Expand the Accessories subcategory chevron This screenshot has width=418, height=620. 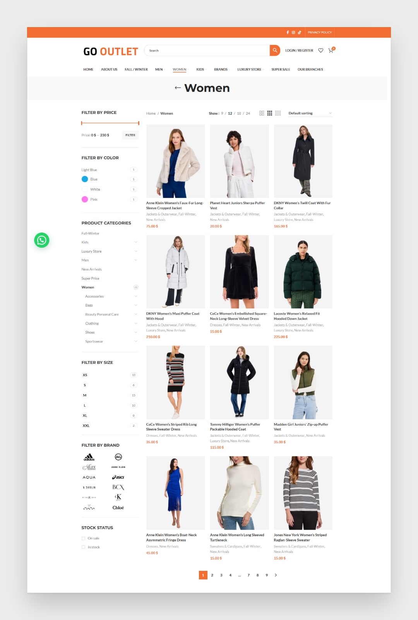pos(136,296)
